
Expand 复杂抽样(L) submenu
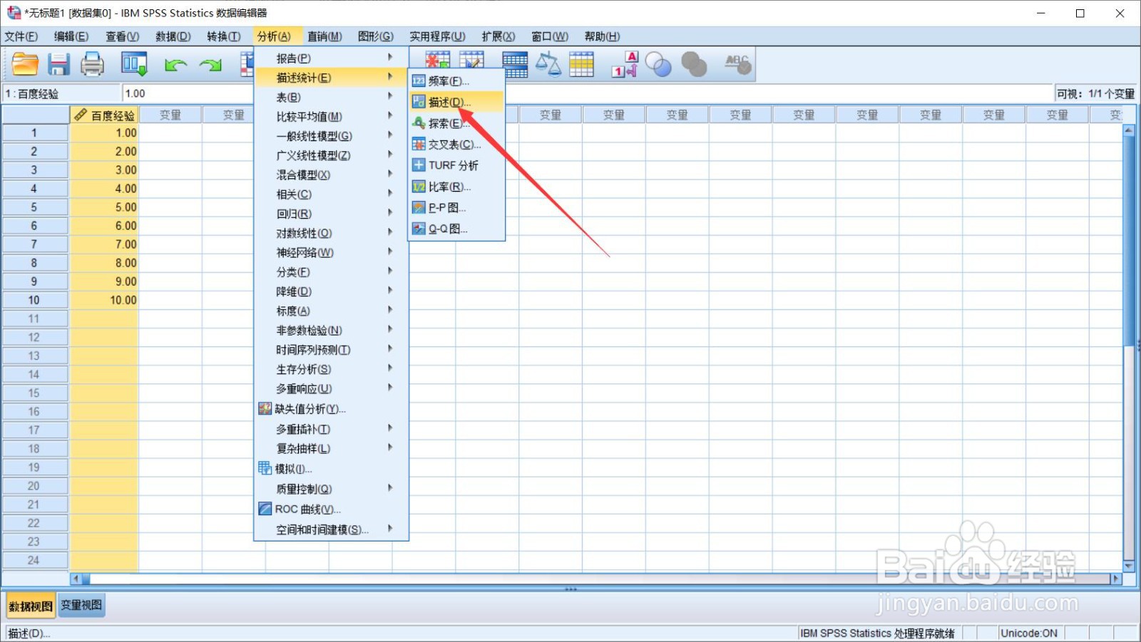[331, 448]
